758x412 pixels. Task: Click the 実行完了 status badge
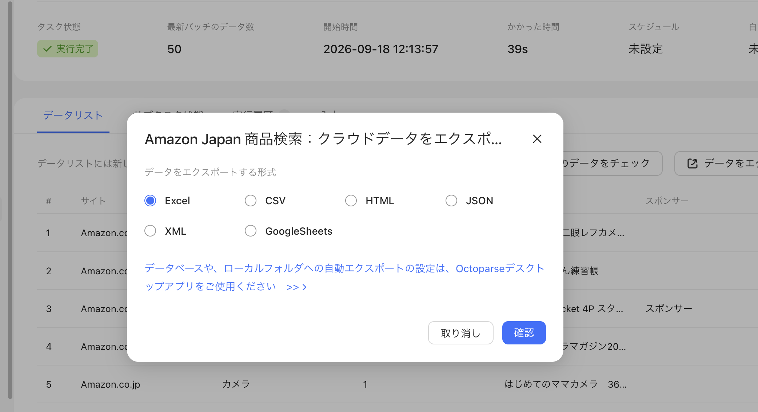(x=68, y=49)
